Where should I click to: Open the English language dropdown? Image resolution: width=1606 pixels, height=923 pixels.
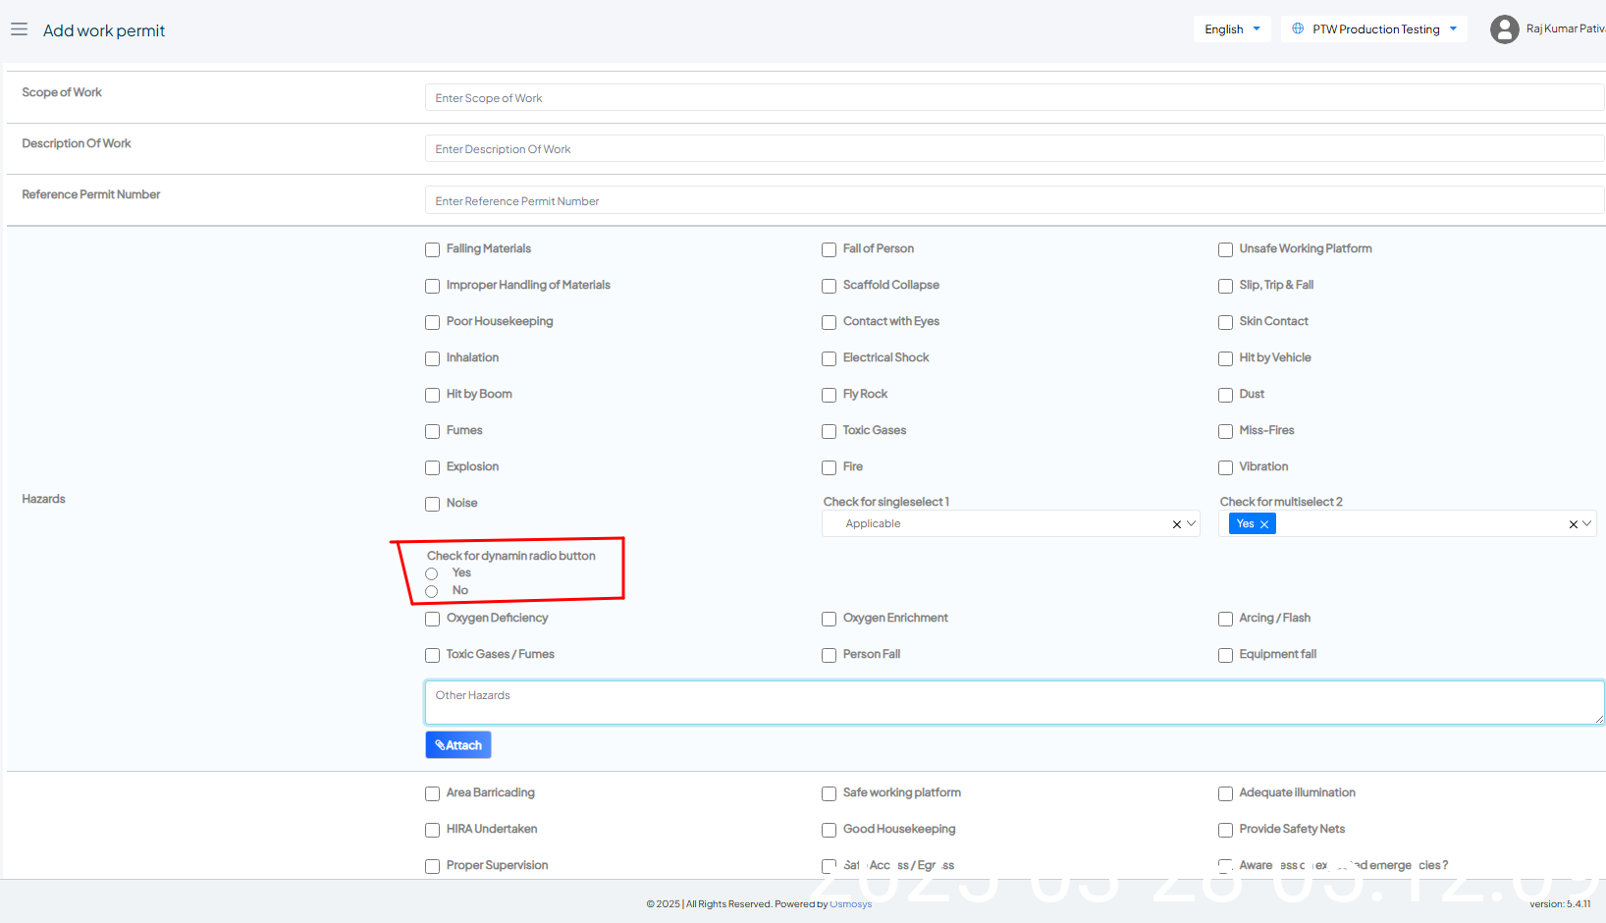(1231, 29)
